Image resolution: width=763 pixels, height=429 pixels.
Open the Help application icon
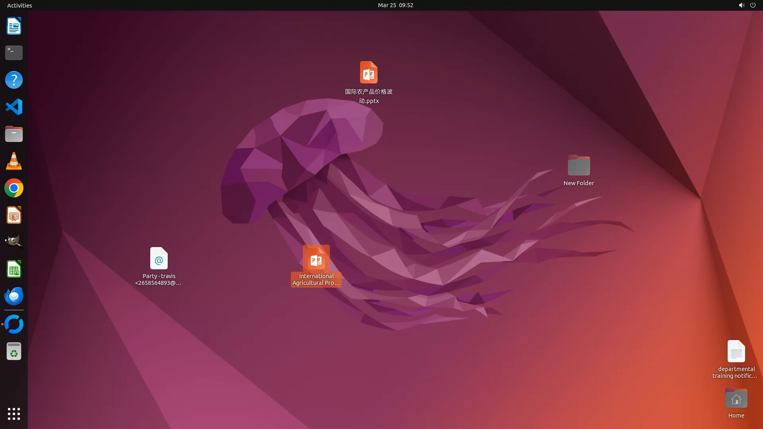pyautogui.click(x=14, y=80)
